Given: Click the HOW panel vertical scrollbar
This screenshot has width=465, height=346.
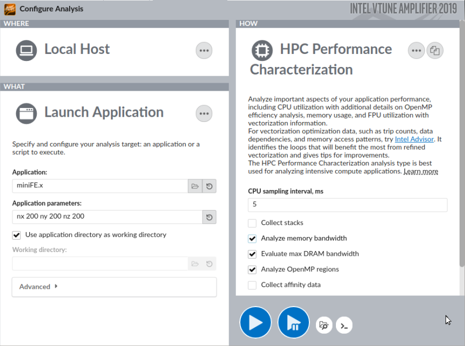Looking at the screenshot, I should (462, 162).
